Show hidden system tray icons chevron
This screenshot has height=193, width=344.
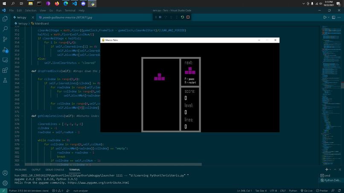(x=303, y=3)
